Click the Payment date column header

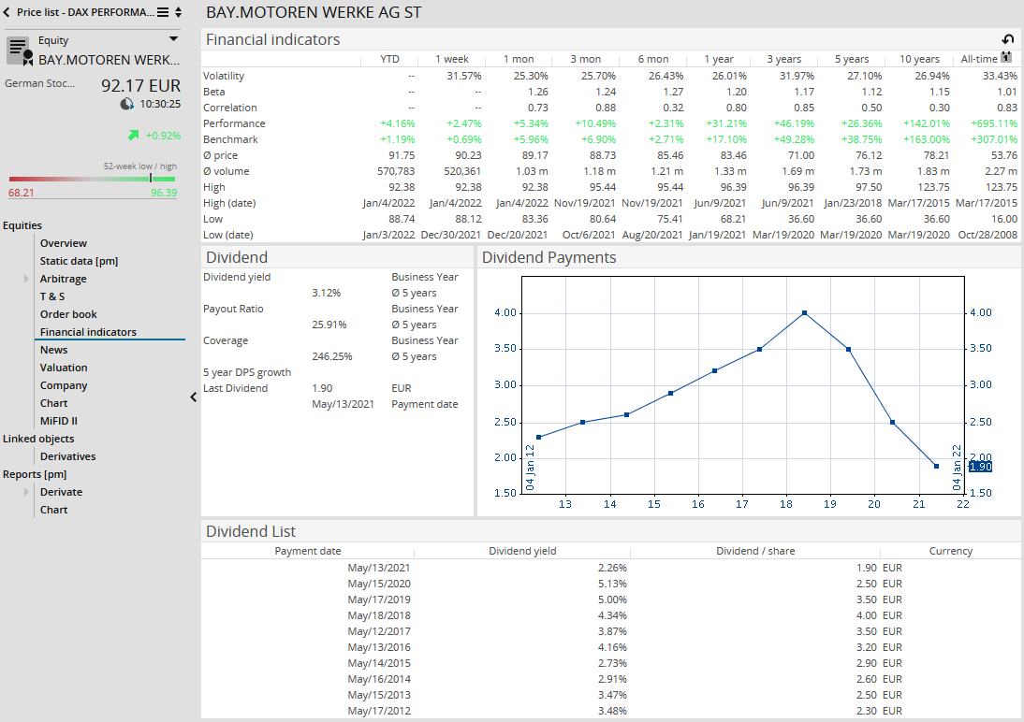pos(307,551)
